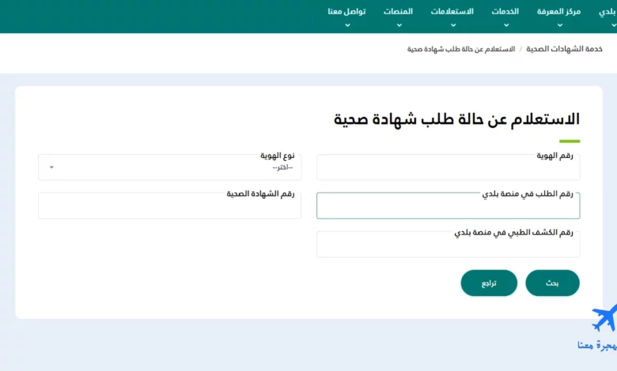Click the نوع الهوية dropdown arrow
The image size is (617, 371).
click(x=51, y=167)
